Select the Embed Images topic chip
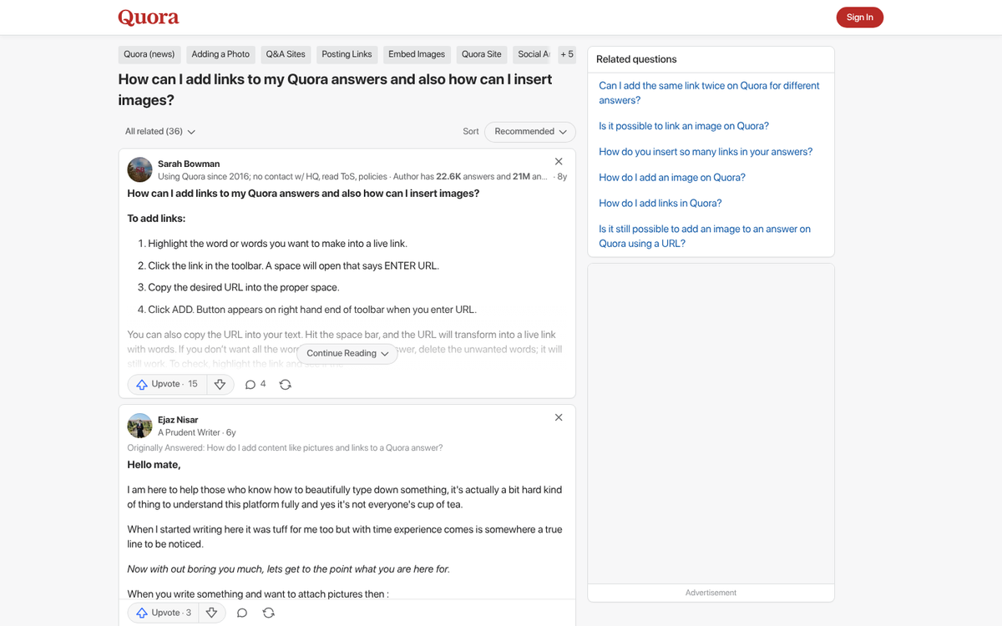 (x=417, y=53)
